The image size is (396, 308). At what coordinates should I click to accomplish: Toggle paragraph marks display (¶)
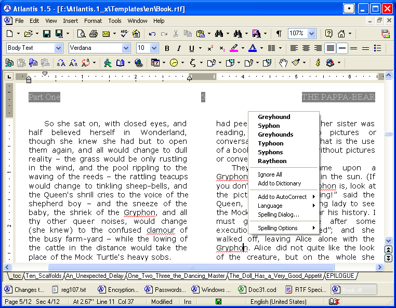[x=279, y=34]
